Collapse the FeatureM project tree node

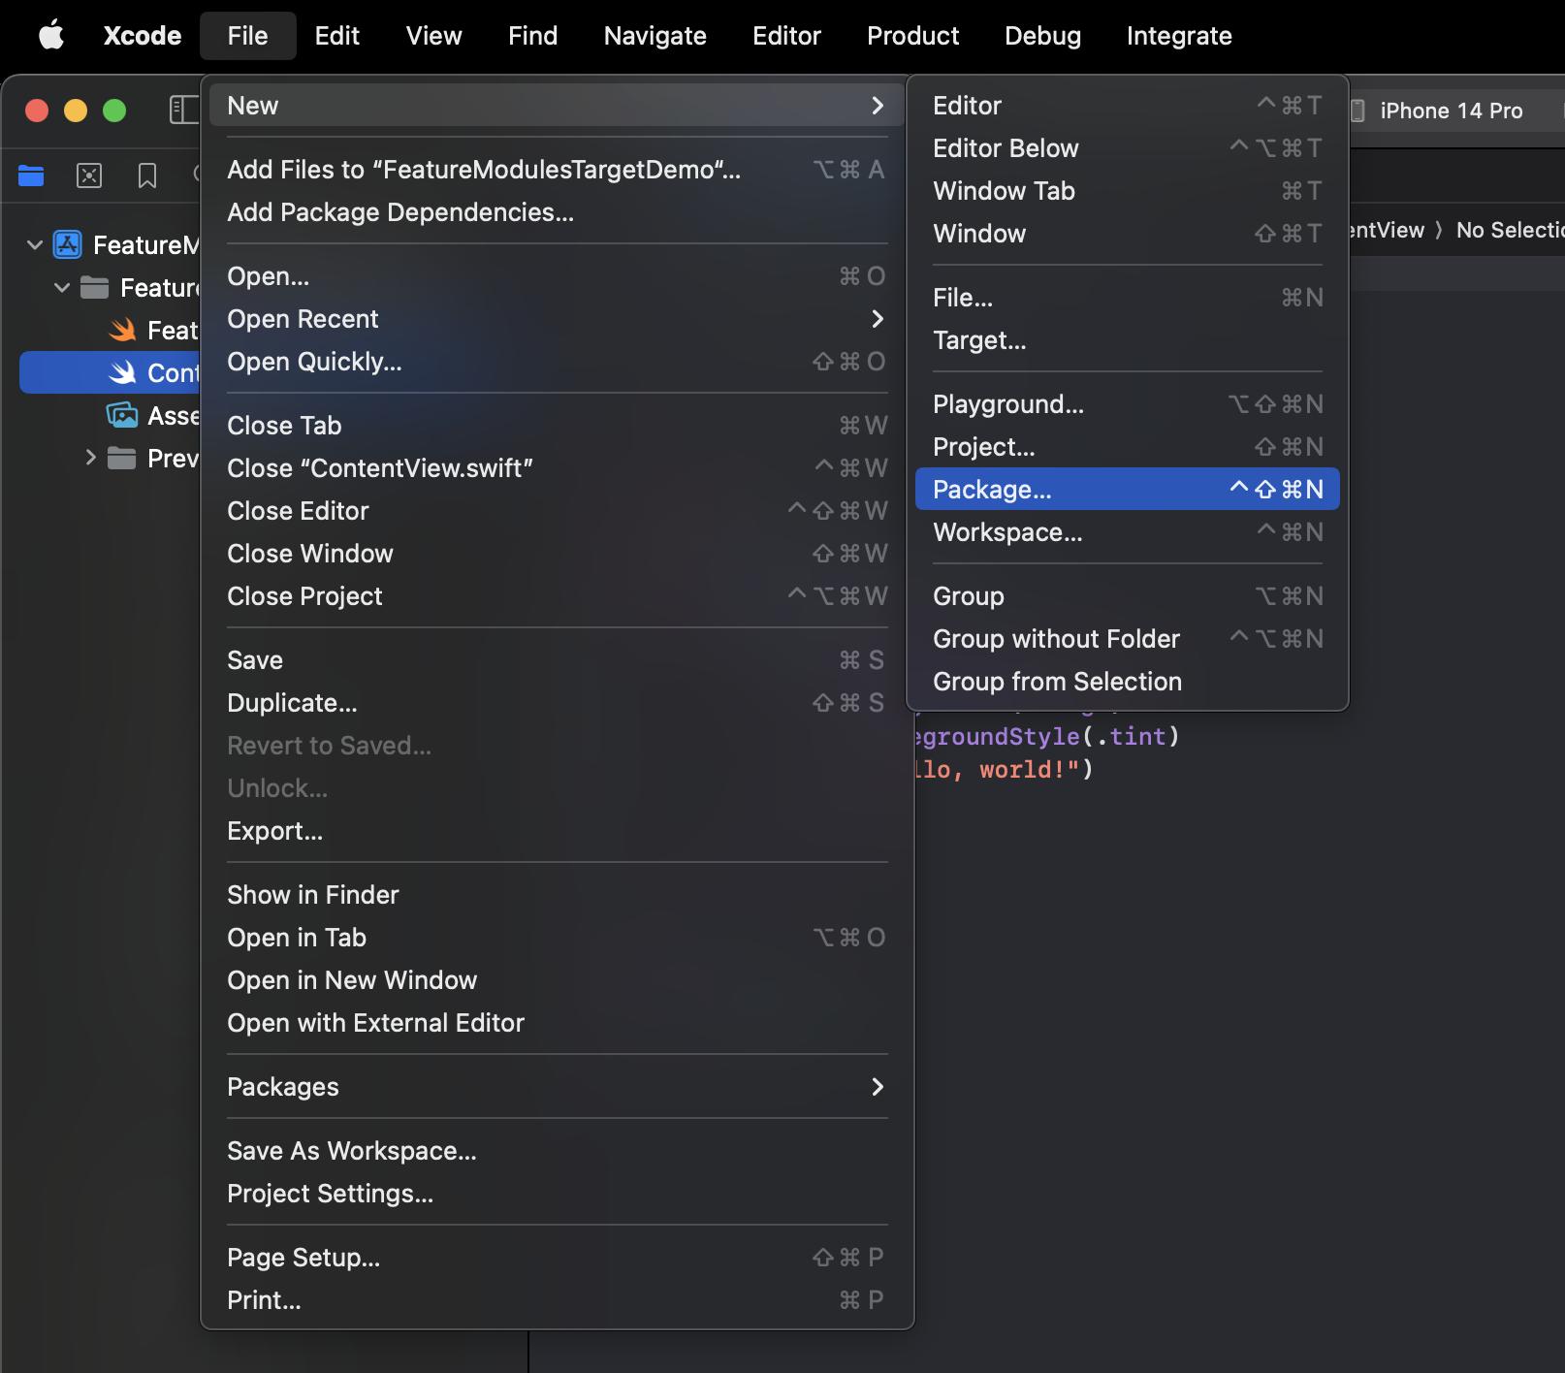coord(35,244)
